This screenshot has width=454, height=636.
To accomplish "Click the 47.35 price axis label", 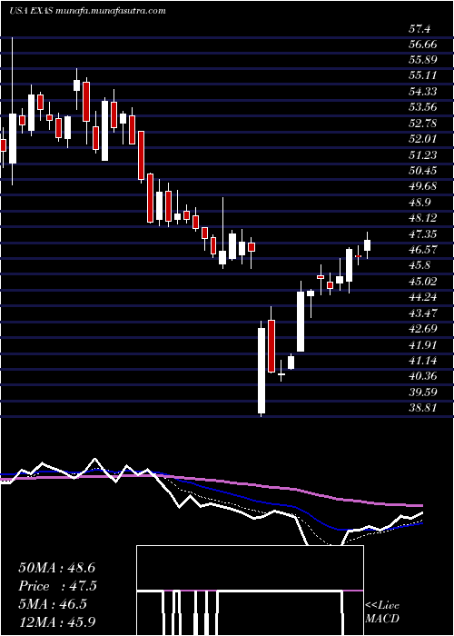I will pyautogui.click(x=423, y=234).
